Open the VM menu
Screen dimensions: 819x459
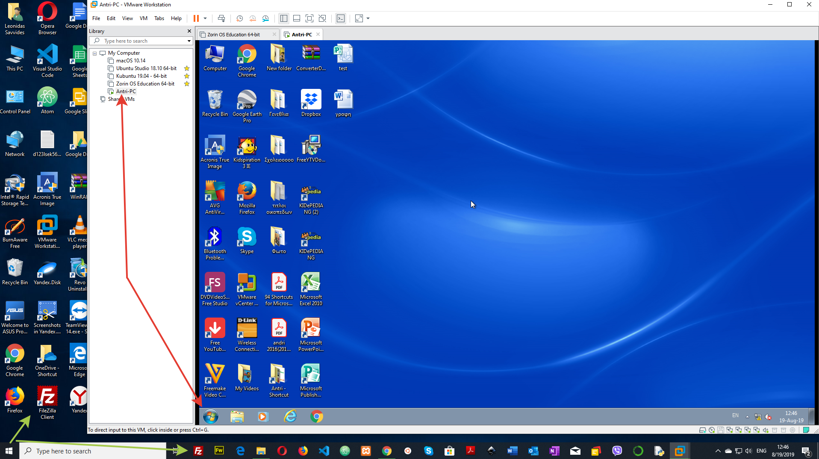pyautogui.click(x=144, y=18)
